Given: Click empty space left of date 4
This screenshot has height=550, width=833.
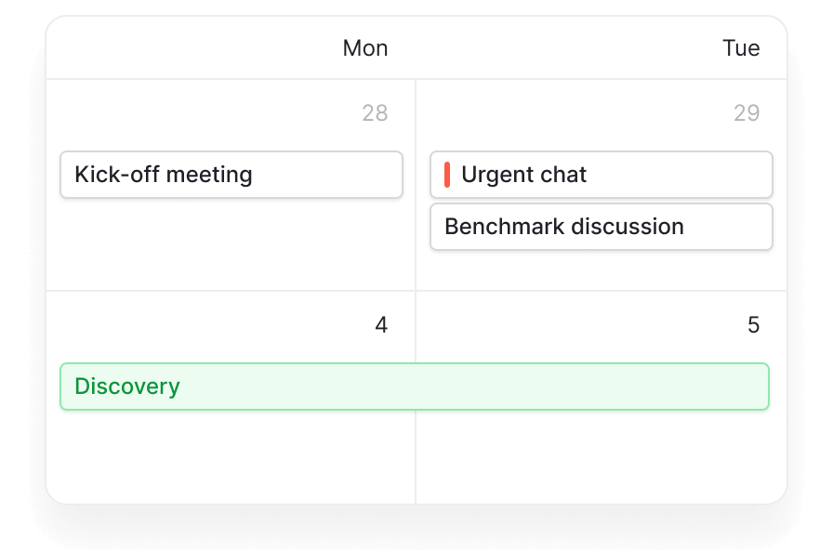Looking at the screenshot, I should (x=205, y=325).
